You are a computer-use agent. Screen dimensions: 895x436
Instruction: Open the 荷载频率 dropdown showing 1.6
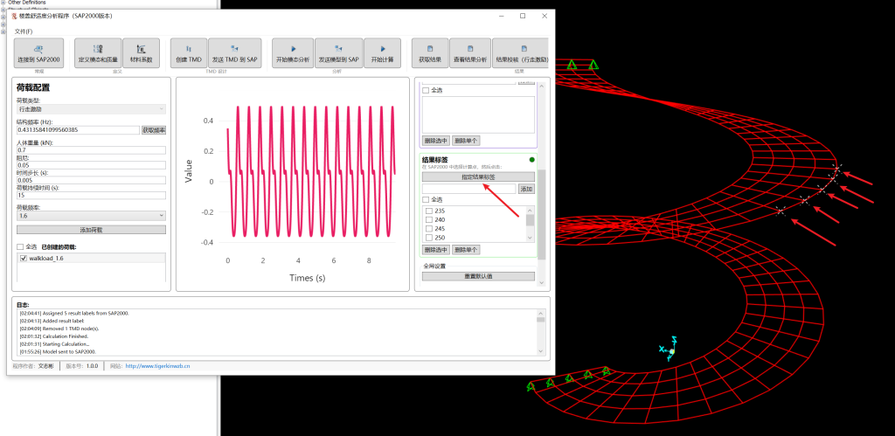point(91,215)
